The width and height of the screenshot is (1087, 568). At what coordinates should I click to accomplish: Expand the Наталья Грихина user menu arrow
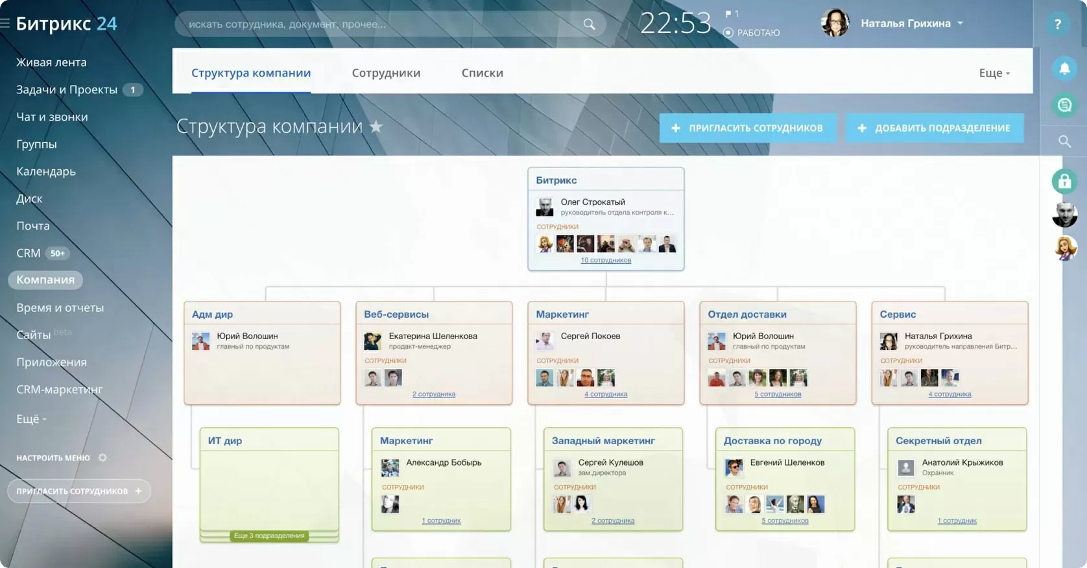961,23
